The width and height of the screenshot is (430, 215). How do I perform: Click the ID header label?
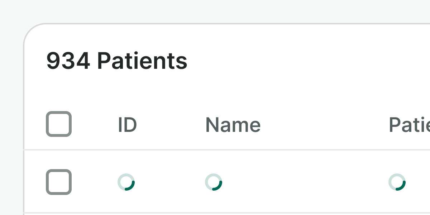click(x=127, y=125)
